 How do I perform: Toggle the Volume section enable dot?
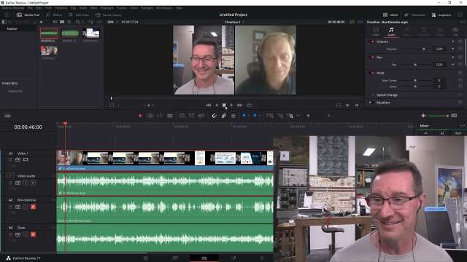372,41
